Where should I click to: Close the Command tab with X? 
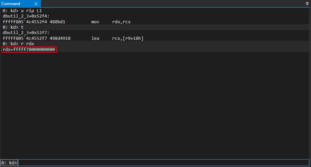click(x=36, y=4)
